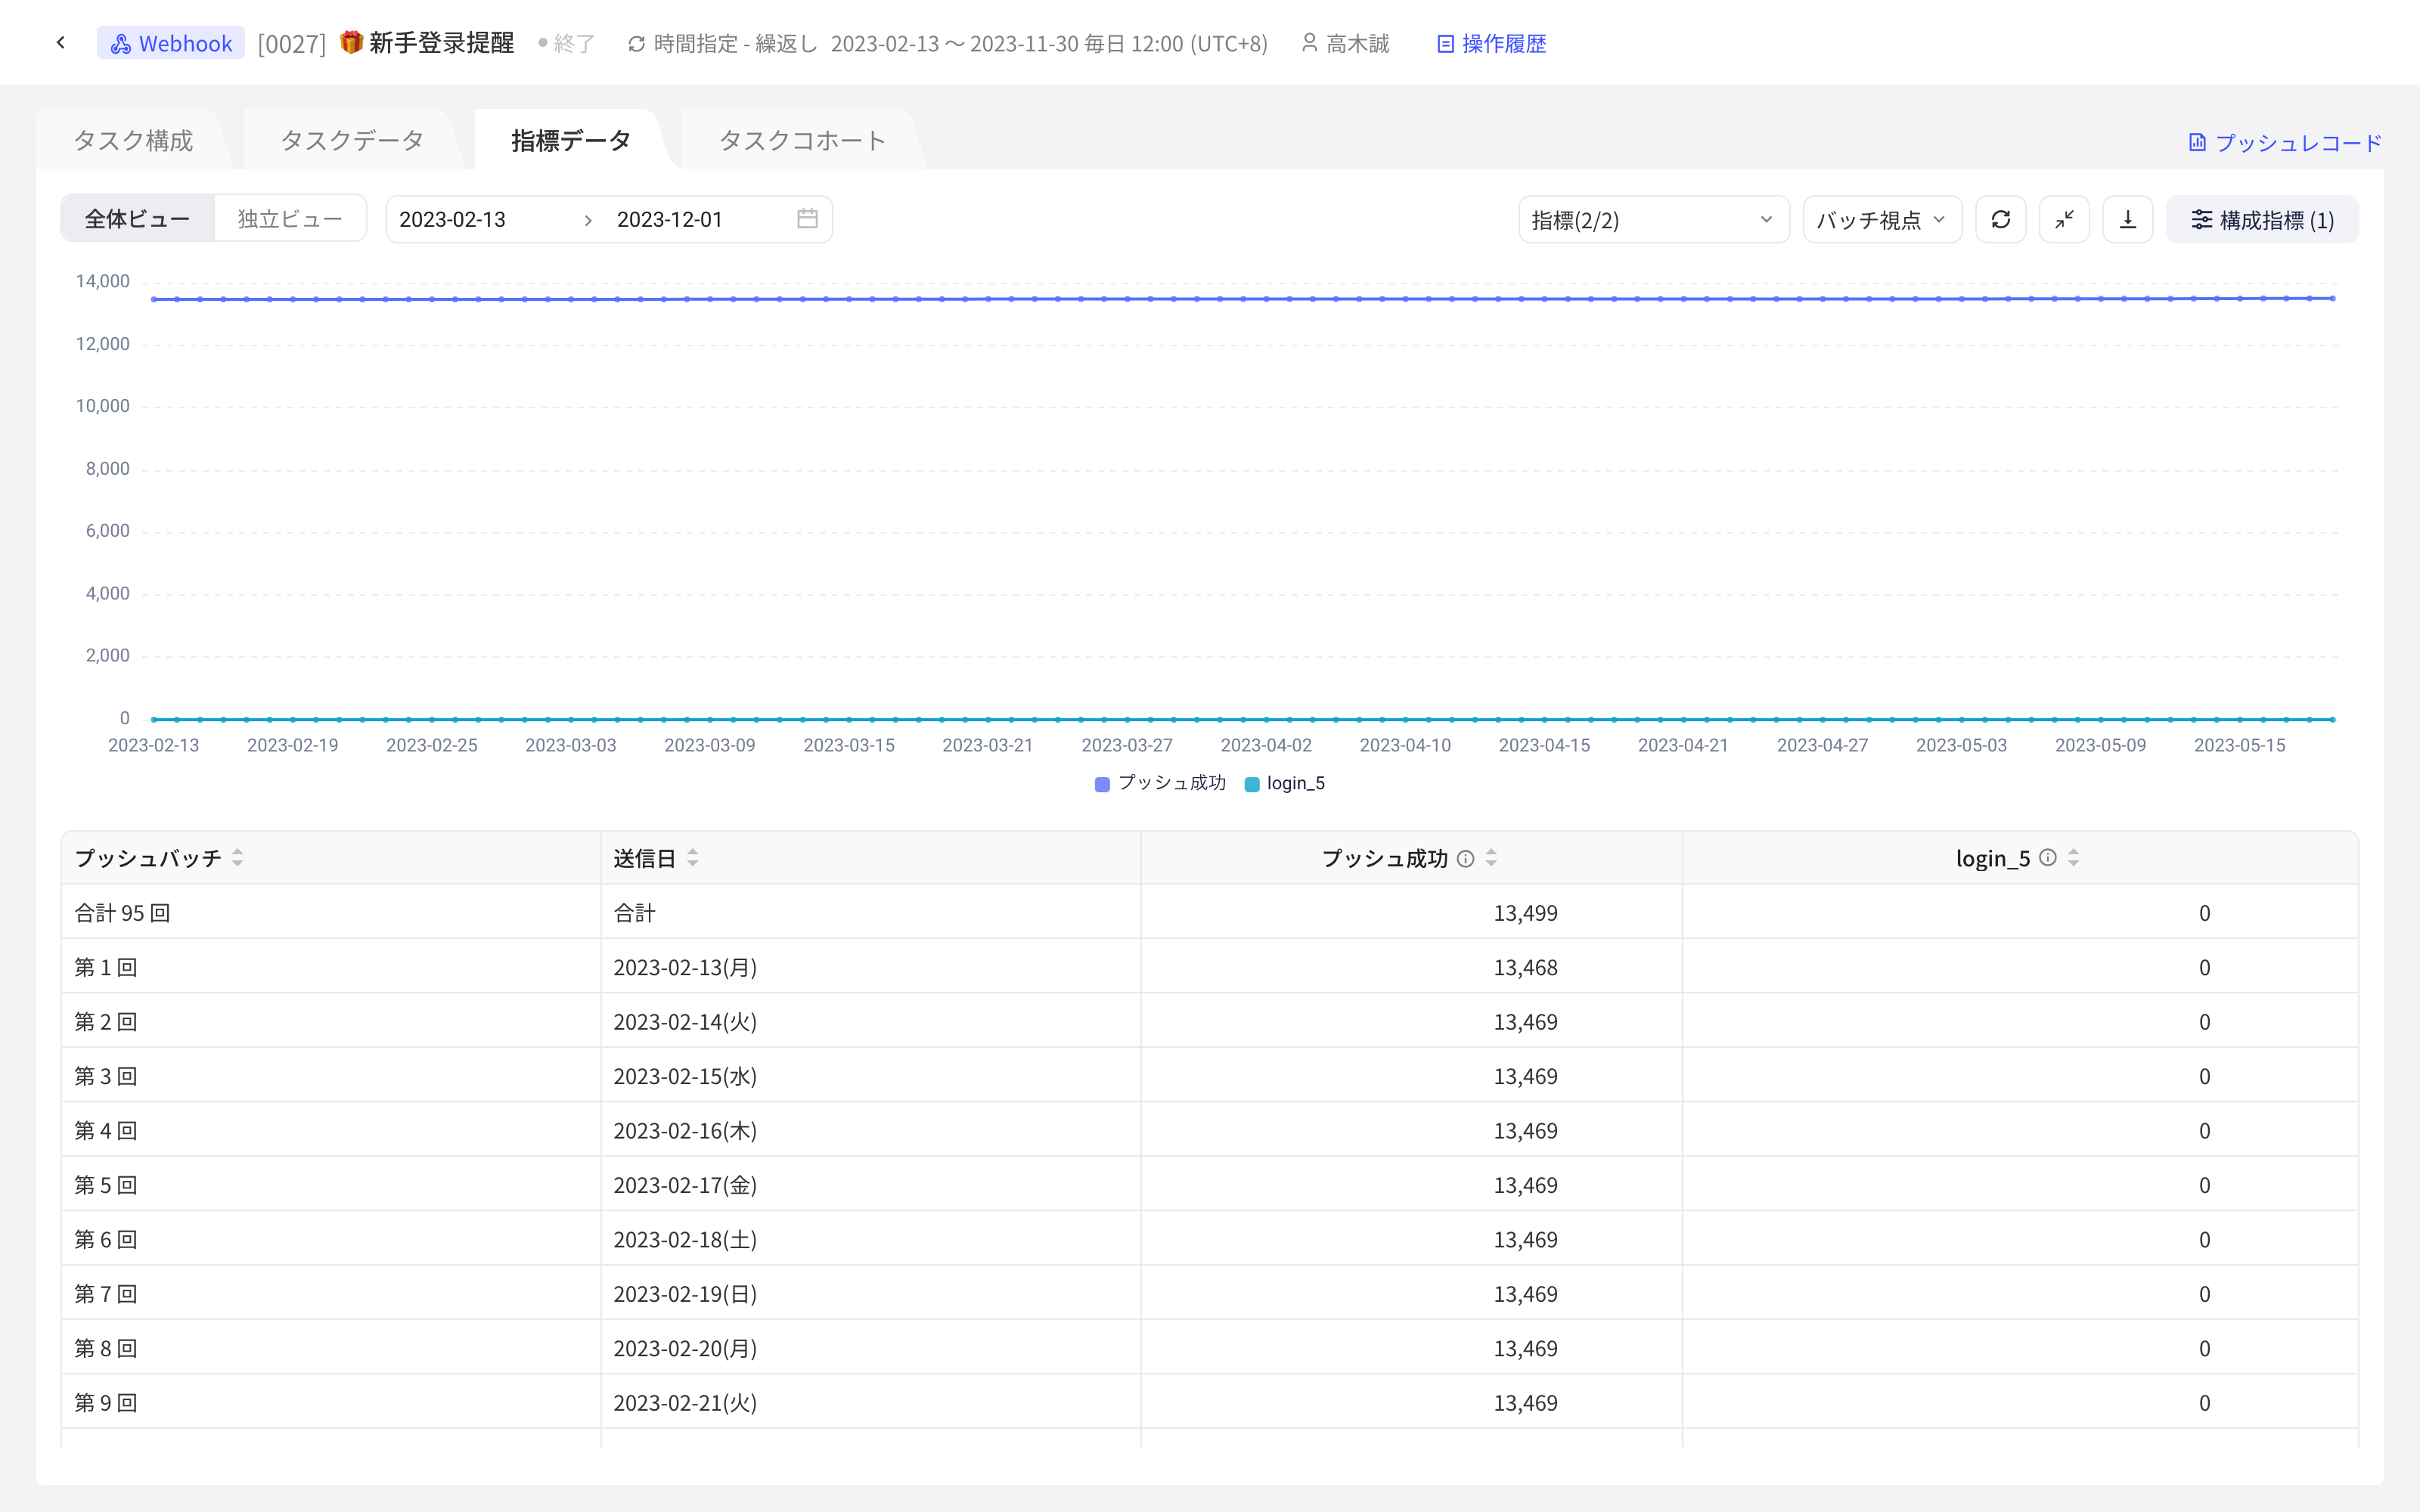Click task title 新手登录提醒
The image size is (2420, 1512).
point(441,43)
